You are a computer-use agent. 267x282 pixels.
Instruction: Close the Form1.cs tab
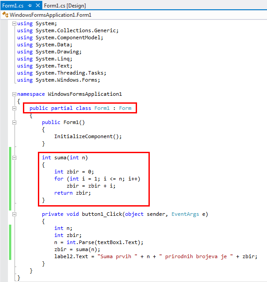coord(37,6)
